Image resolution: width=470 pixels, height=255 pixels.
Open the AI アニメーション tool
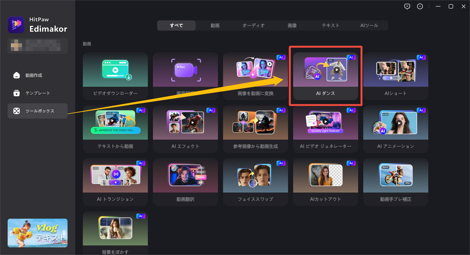tap(396, 129)
